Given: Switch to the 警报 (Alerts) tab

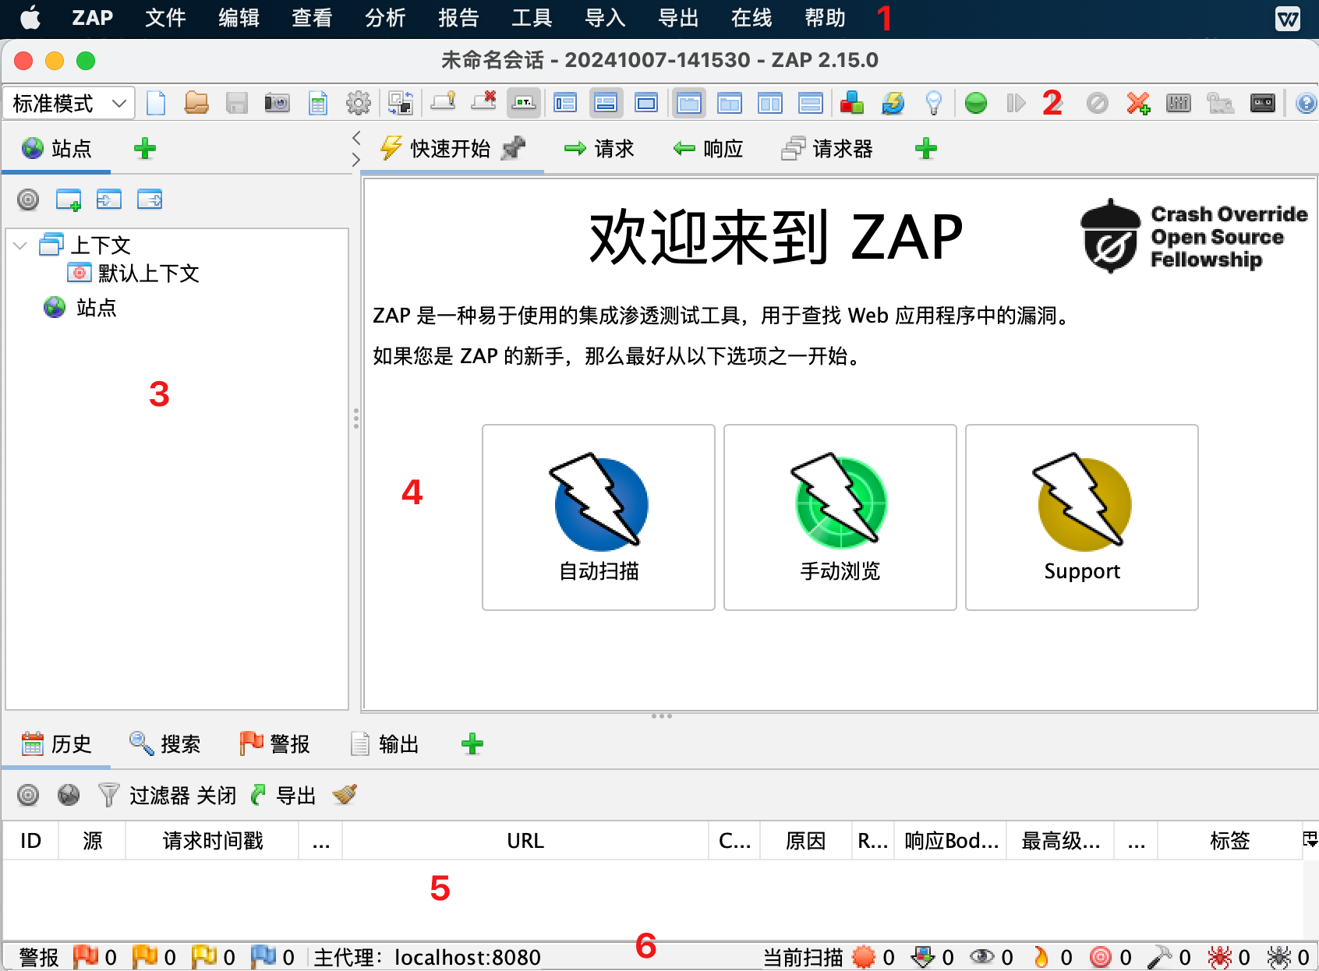Looking at the screenshot, I should point(274,743).
